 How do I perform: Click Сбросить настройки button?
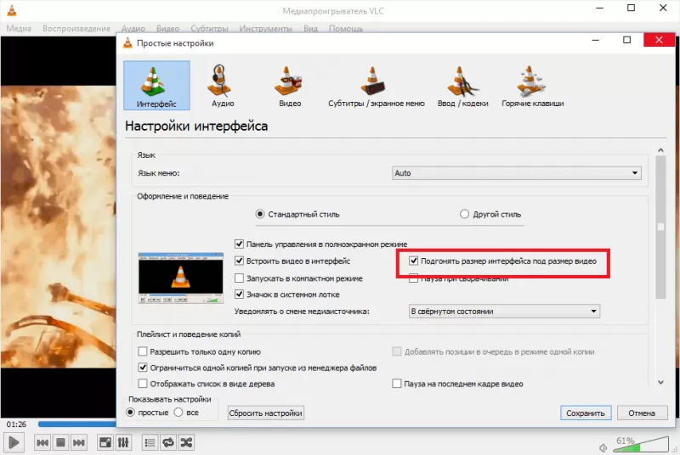[265, 413]
